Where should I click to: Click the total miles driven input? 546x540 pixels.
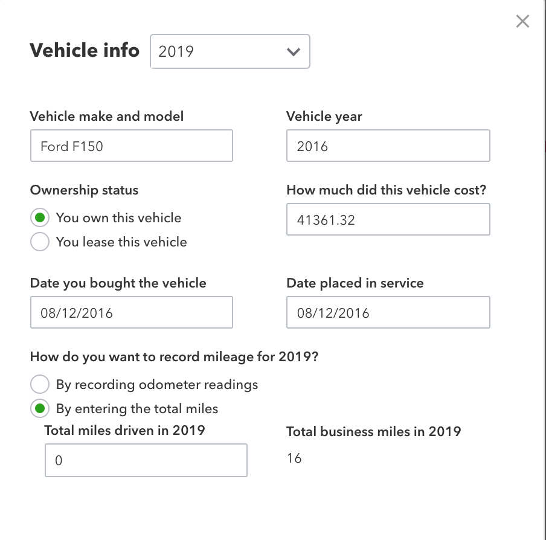146,460
